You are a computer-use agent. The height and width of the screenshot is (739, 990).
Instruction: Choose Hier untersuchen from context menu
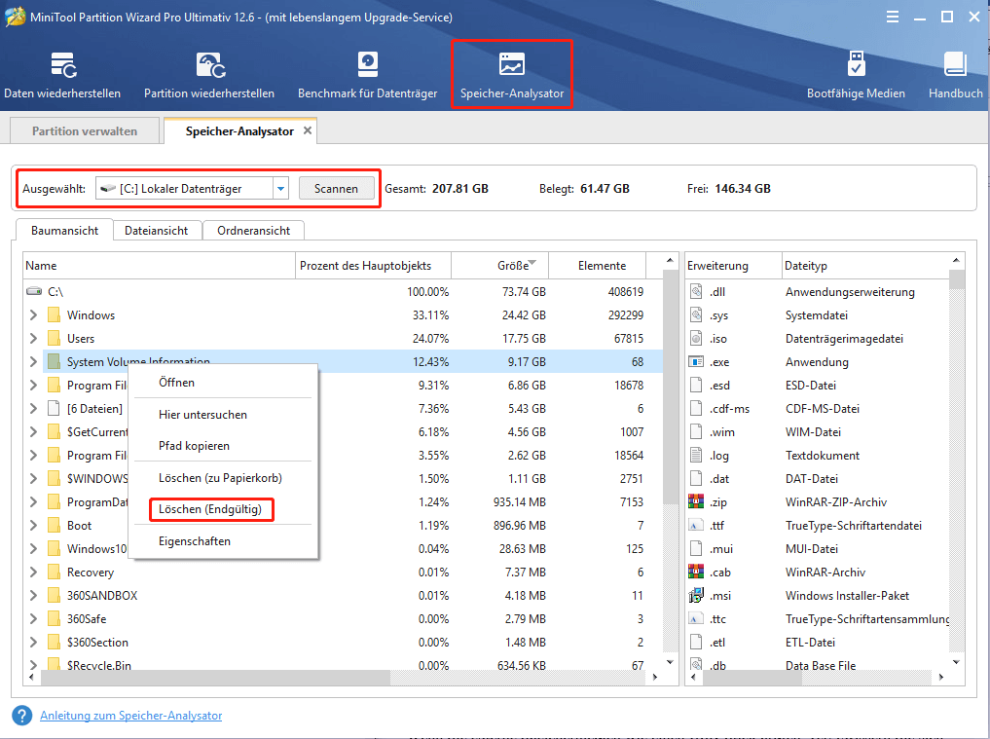click(x=224, y=415)
